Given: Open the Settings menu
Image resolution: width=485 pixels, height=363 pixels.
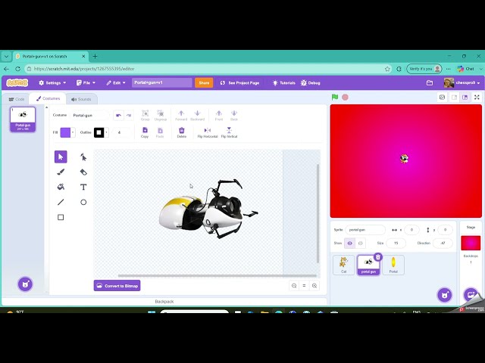Looking at the screenshot, I should 52,82.
